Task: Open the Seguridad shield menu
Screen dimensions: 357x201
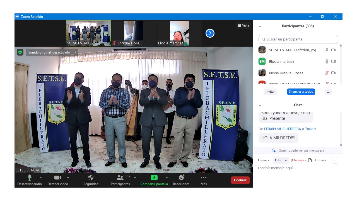Action: click(x=91, y=178)
